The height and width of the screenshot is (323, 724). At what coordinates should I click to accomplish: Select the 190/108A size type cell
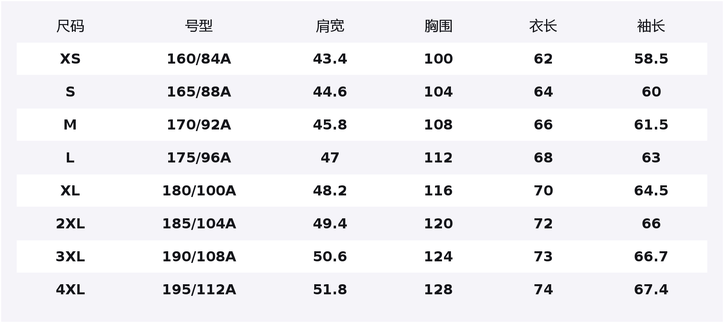tap(199, 257)
